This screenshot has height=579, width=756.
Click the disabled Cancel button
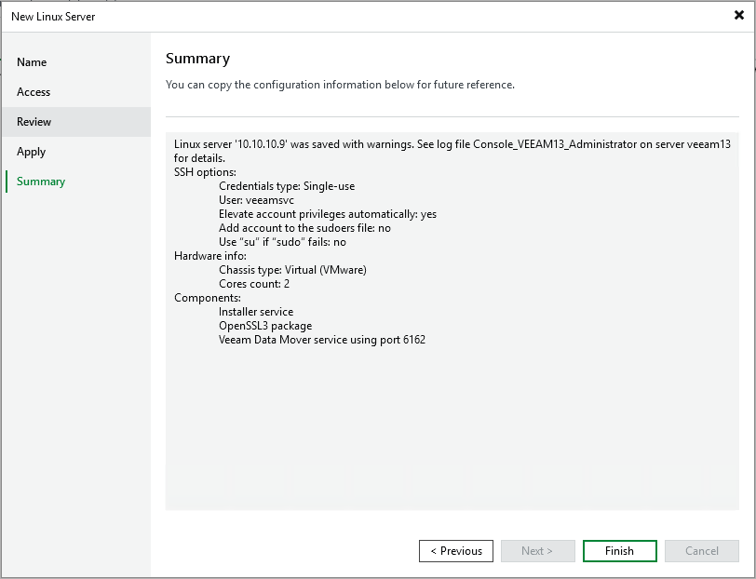pos(701,551)
